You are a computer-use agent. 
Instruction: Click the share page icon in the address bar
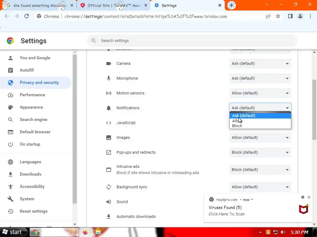[x=268, y=16]
